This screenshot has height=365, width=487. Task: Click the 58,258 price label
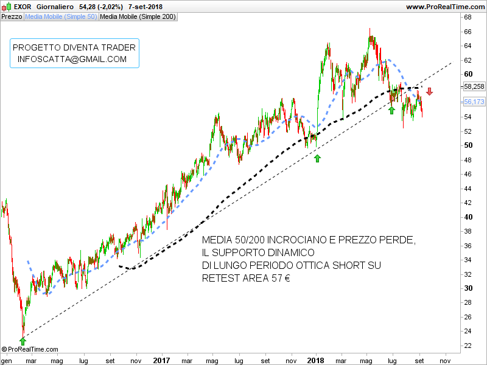pyautogui.click(x=474, y=86)
